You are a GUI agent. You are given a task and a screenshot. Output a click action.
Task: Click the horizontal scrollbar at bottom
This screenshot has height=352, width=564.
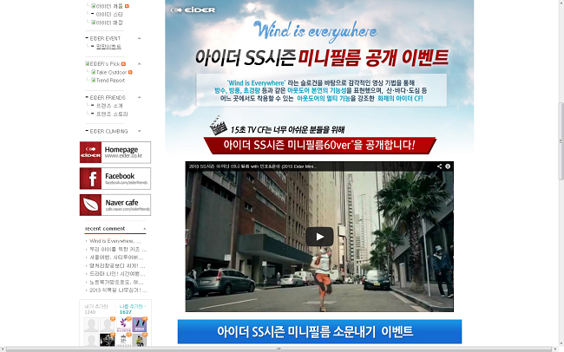coord(279,349)
